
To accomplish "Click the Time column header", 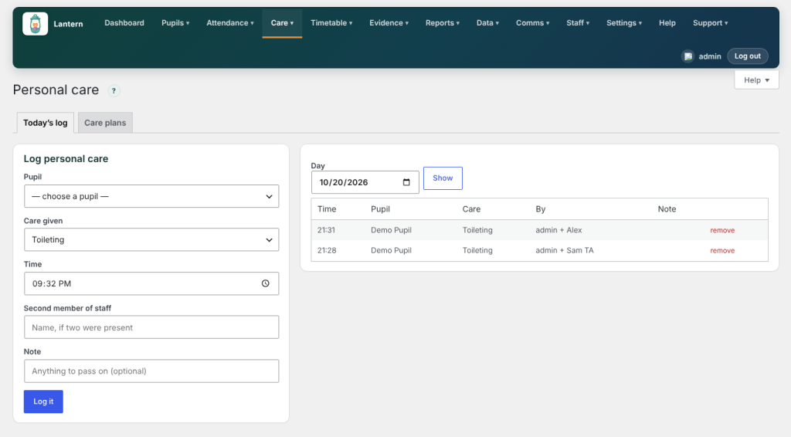I will (327, 208).
